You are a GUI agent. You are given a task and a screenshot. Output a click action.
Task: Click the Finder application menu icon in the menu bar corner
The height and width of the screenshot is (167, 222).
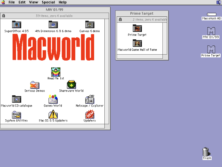(x=219, y=2)
